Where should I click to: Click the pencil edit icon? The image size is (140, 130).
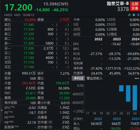coord(129,15)
